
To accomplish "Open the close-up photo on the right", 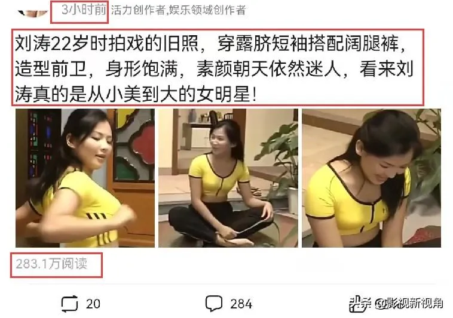I will pyautogui.click(x=372, y=178).
